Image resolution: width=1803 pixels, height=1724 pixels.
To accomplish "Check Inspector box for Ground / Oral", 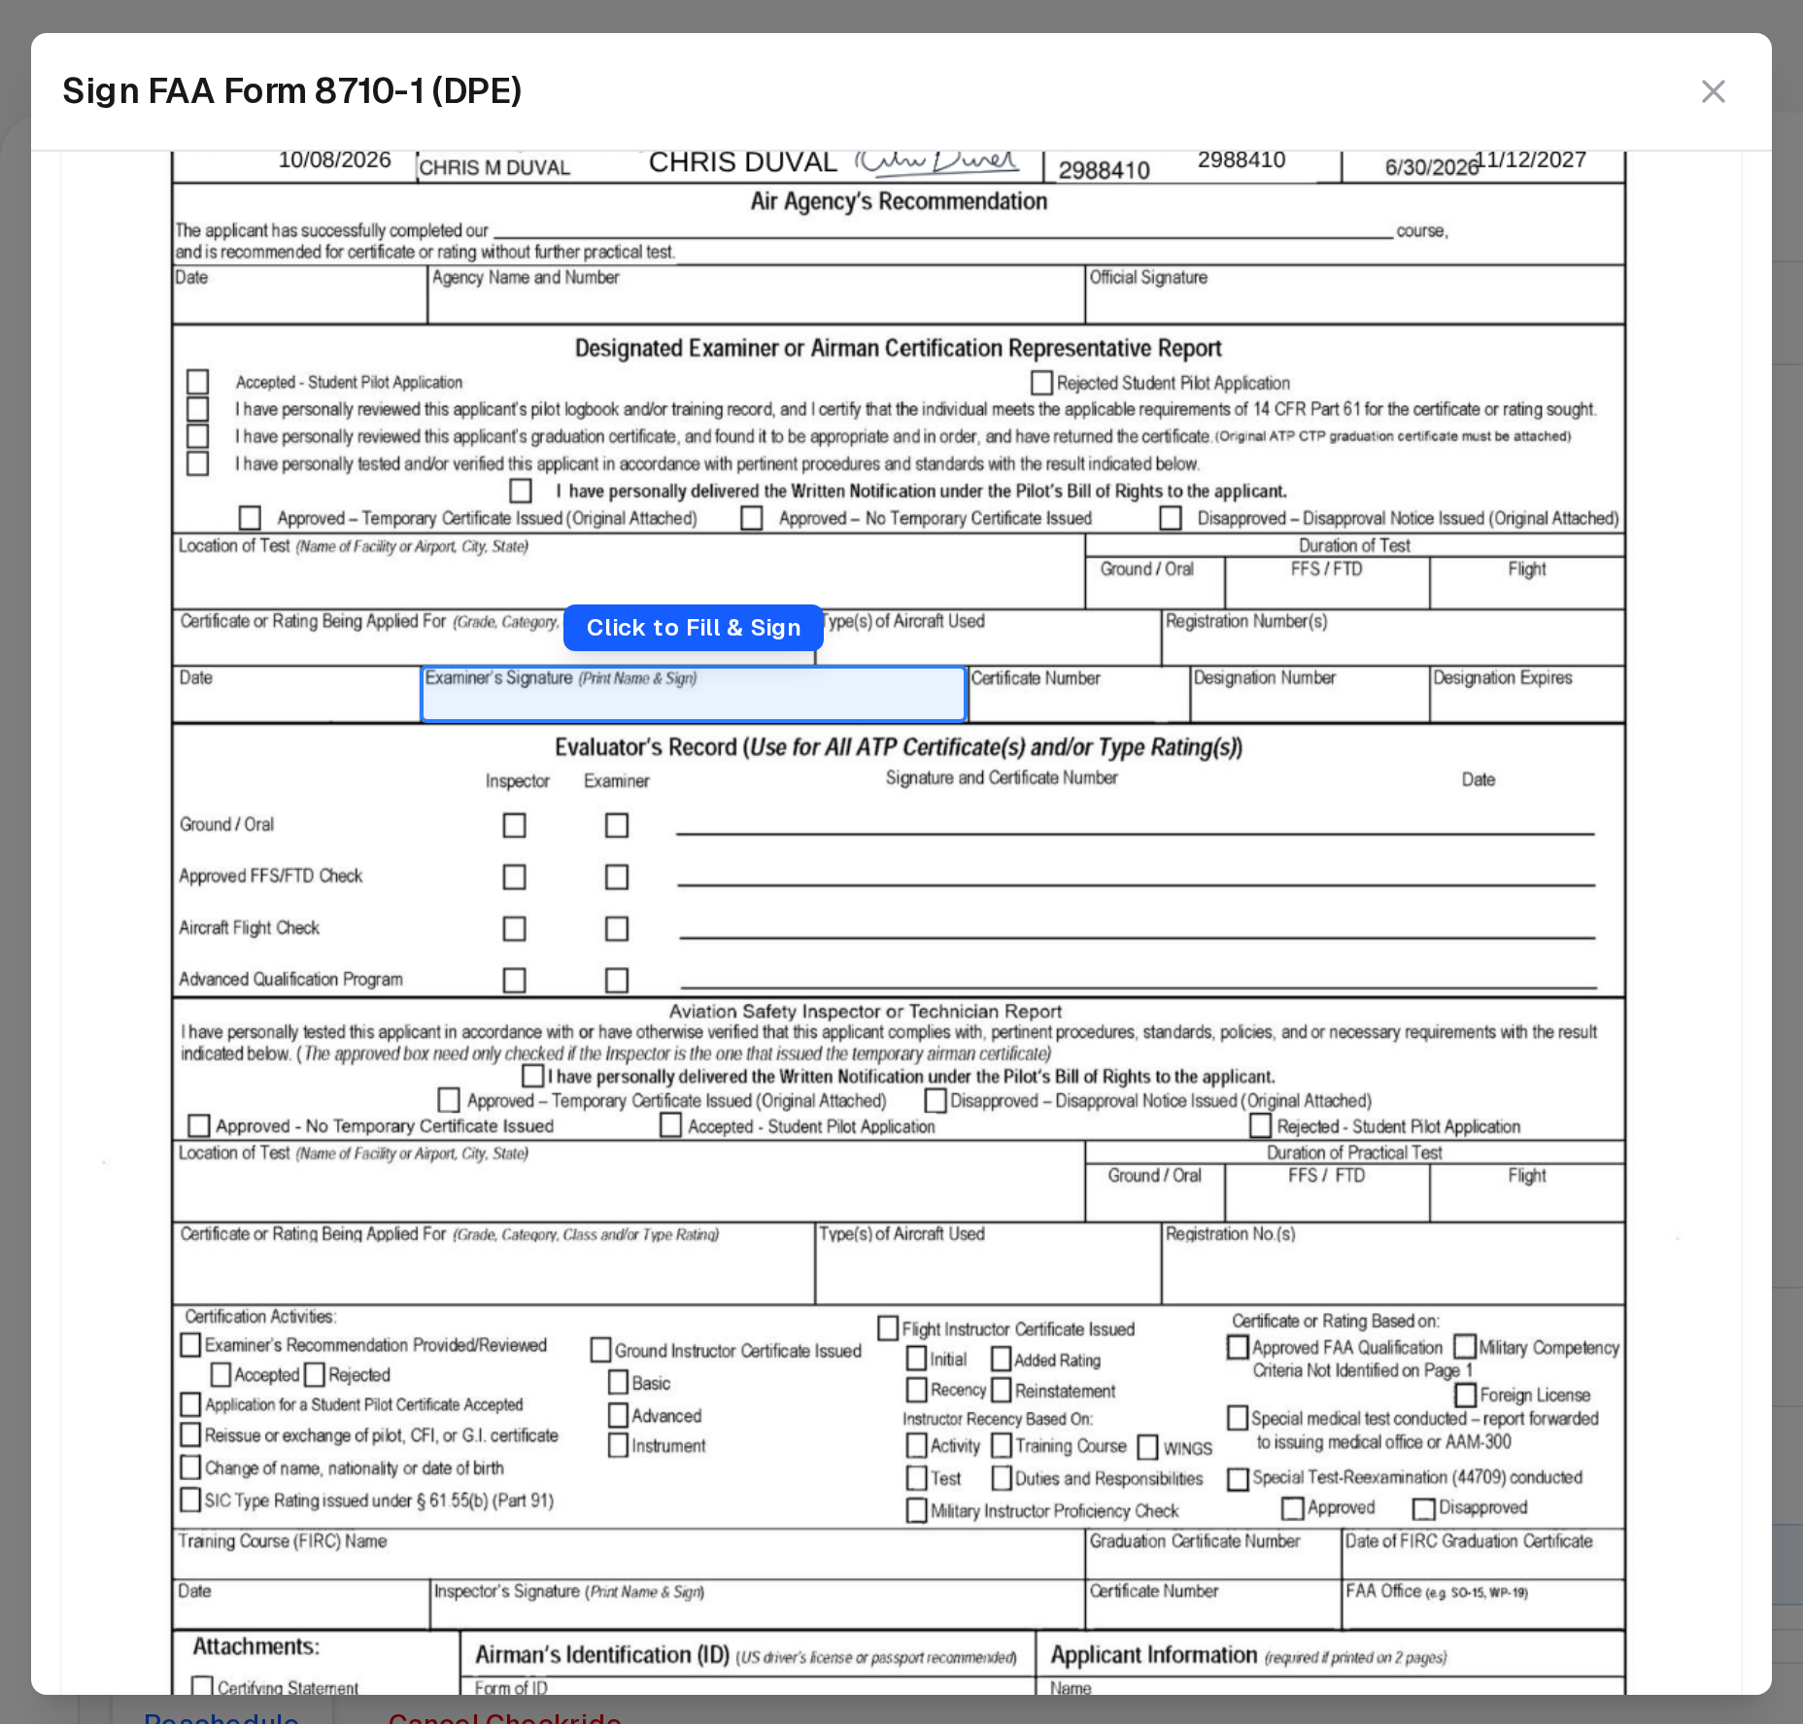I will tap(515, 825).
